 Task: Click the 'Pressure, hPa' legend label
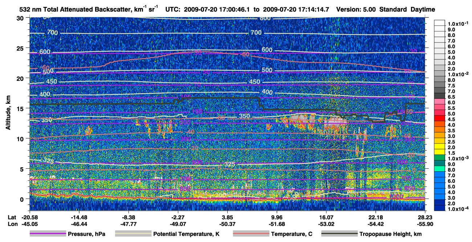86,234
